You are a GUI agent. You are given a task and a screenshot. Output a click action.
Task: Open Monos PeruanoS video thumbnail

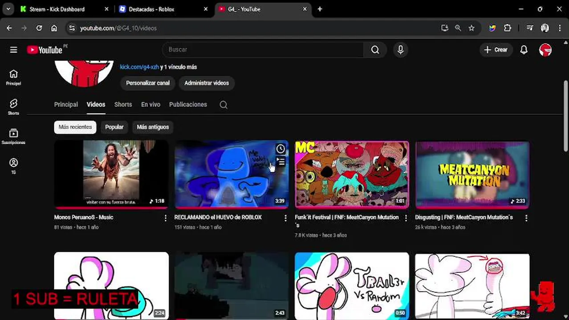pos(111,174)
